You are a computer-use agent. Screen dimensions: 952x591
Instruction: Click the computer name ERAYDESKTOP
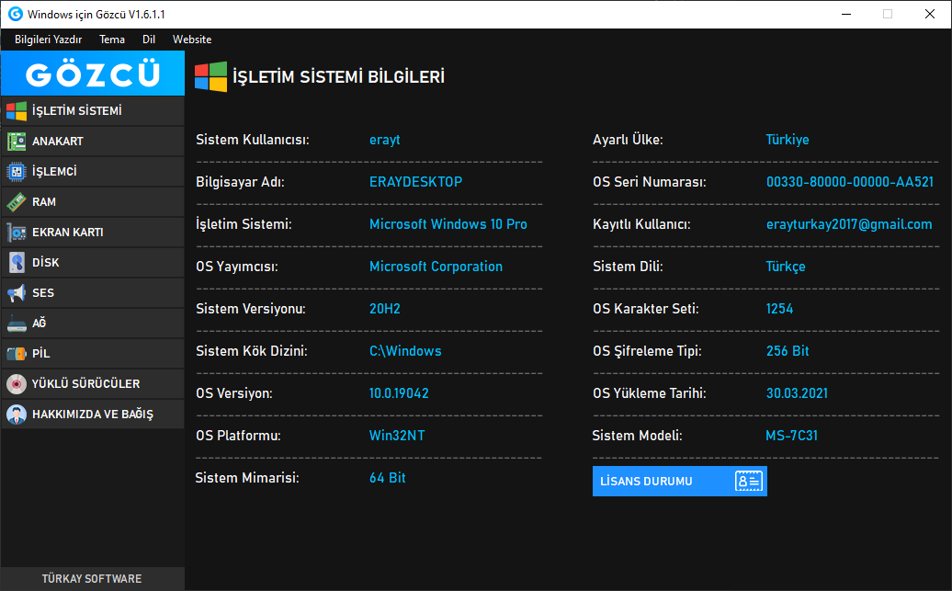click(x=416, y=182)
